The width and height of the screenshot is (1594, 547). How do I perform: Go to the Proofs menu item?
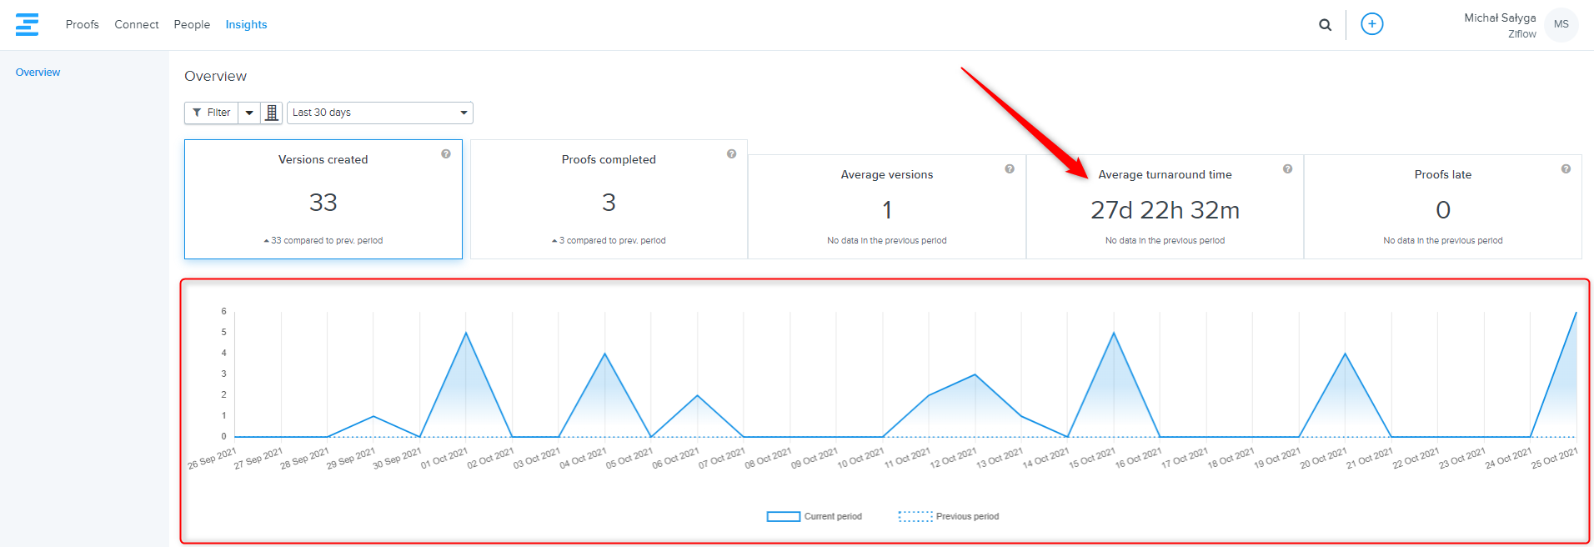point(82,25)
